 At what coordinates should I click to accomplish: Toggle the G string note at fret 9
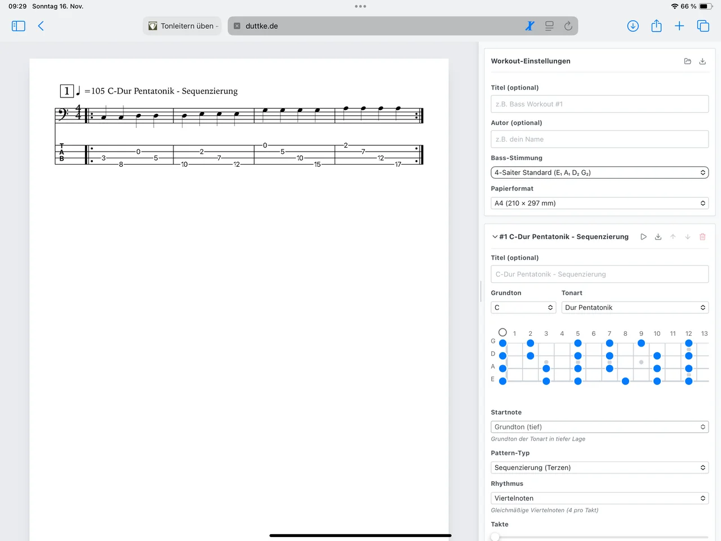tap(641, 343)
